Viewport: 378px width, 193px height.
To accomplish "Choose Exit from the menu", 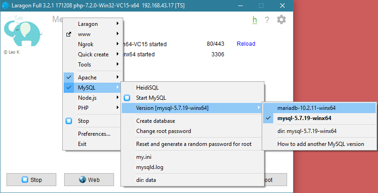I will pos(93,144).
